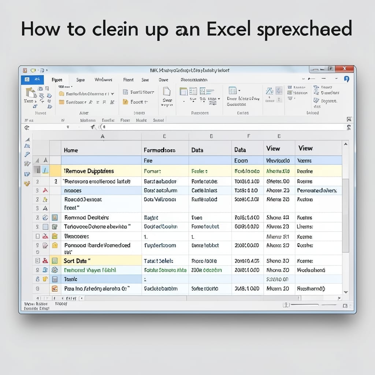Click the yellow quick access toolbar icon
Screen dimensions: 375x375
pos(33,71)
